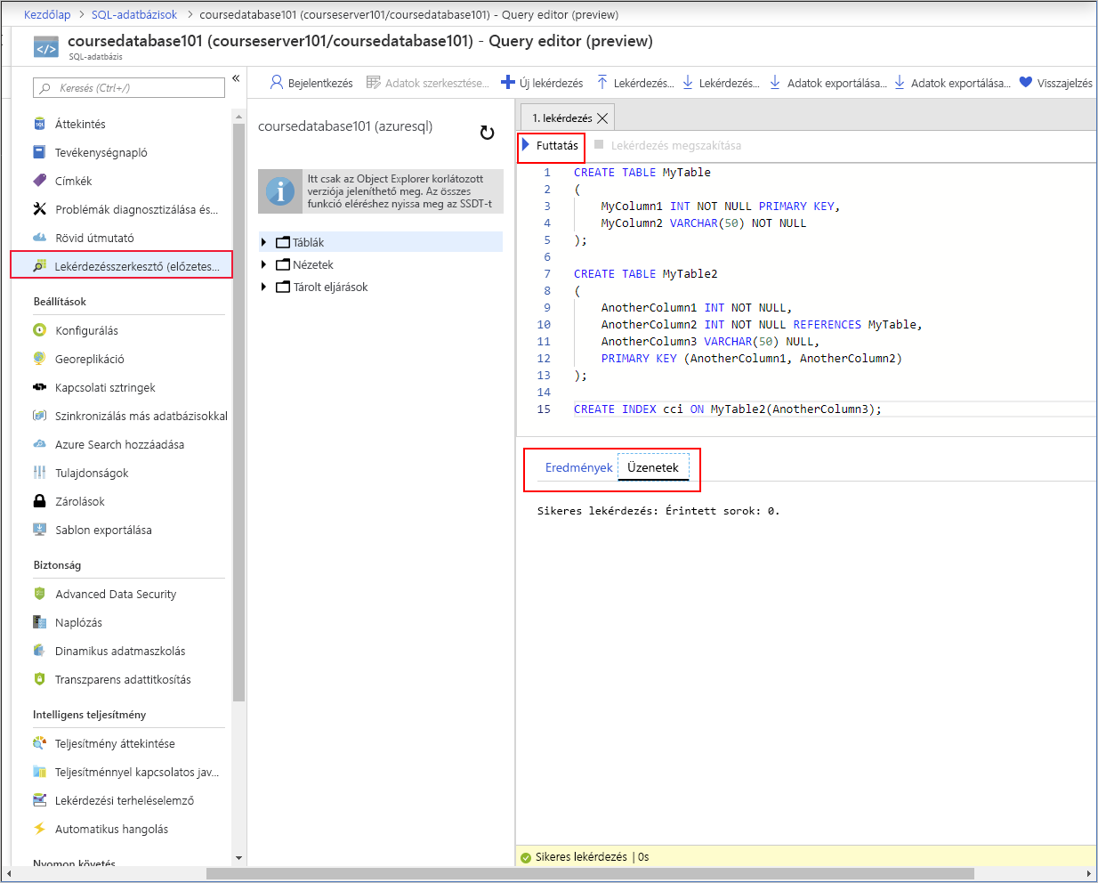Click the Konfigurálás icon
The width and height of the screenshot is (1098, 883).
click(x=39, y=330)
